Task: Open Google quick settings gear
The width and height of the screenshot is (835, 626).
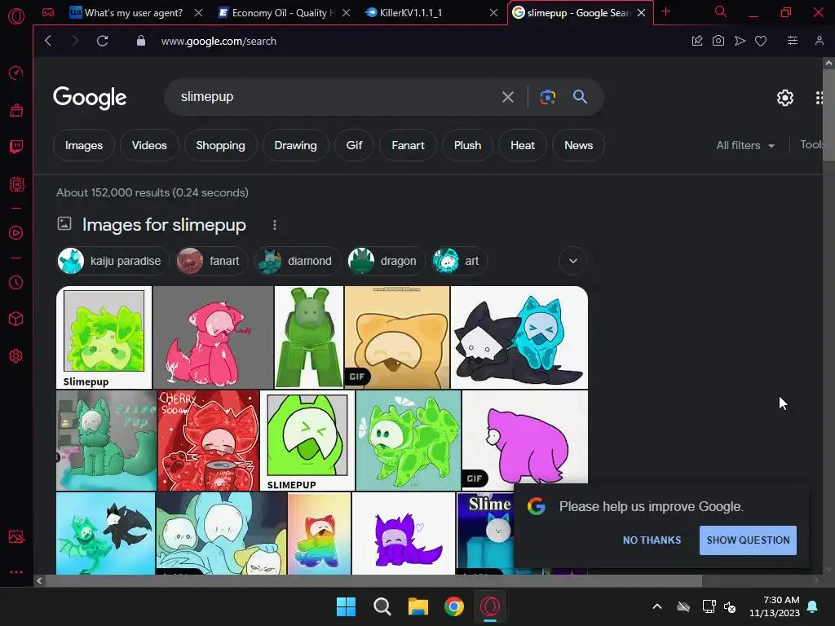Action: tap(785, 98)
